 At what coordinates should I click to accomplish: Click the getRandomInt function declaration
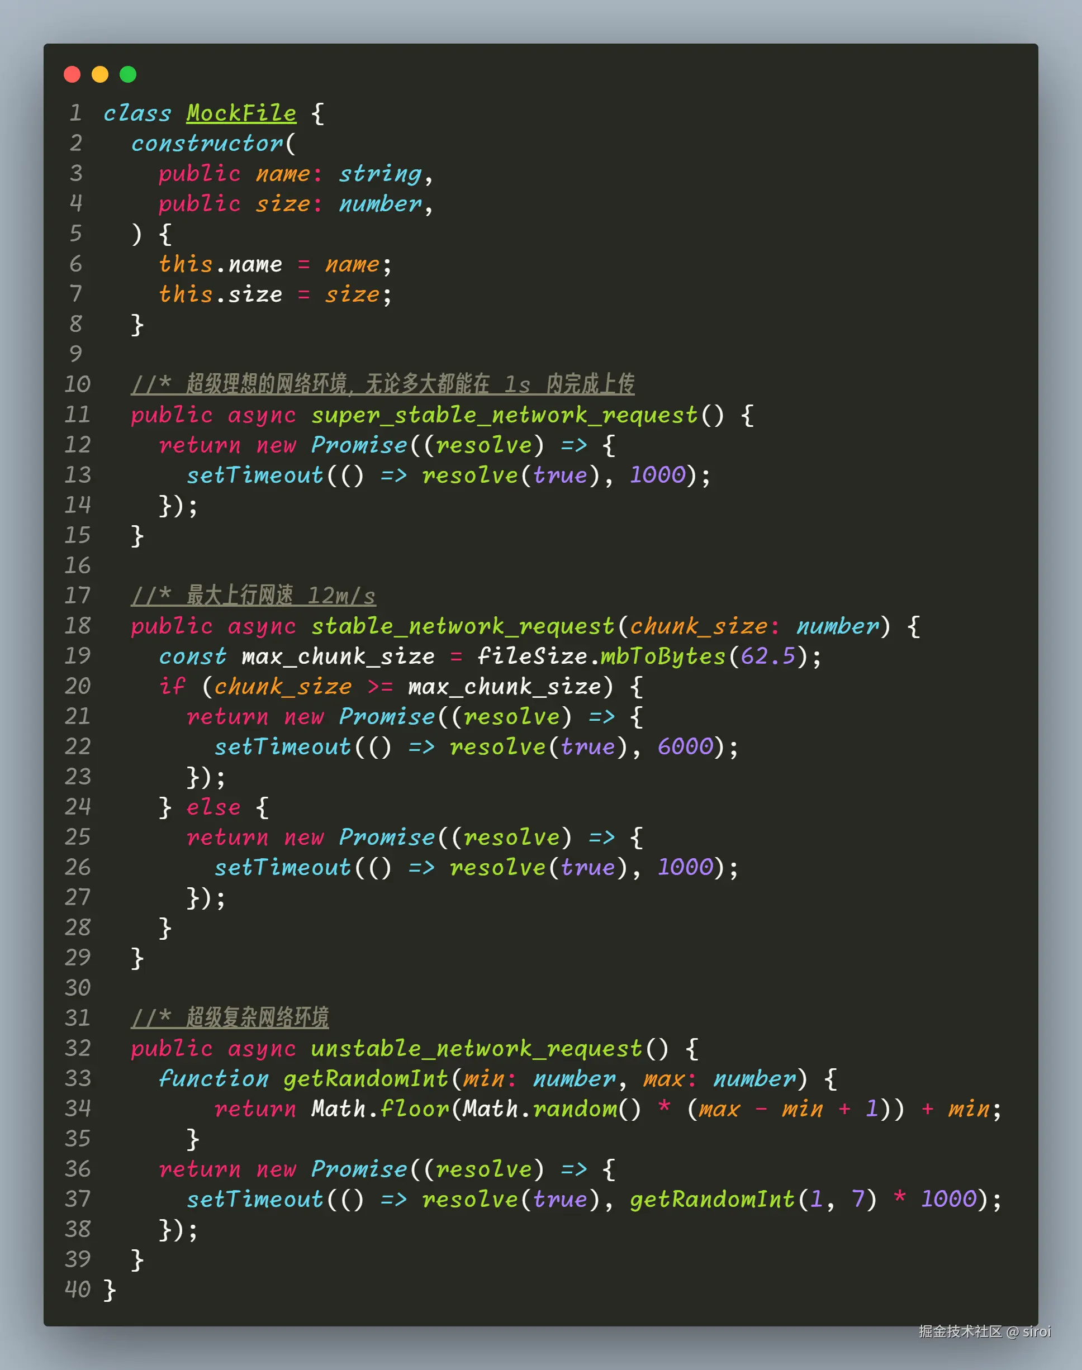point(366,1079)
